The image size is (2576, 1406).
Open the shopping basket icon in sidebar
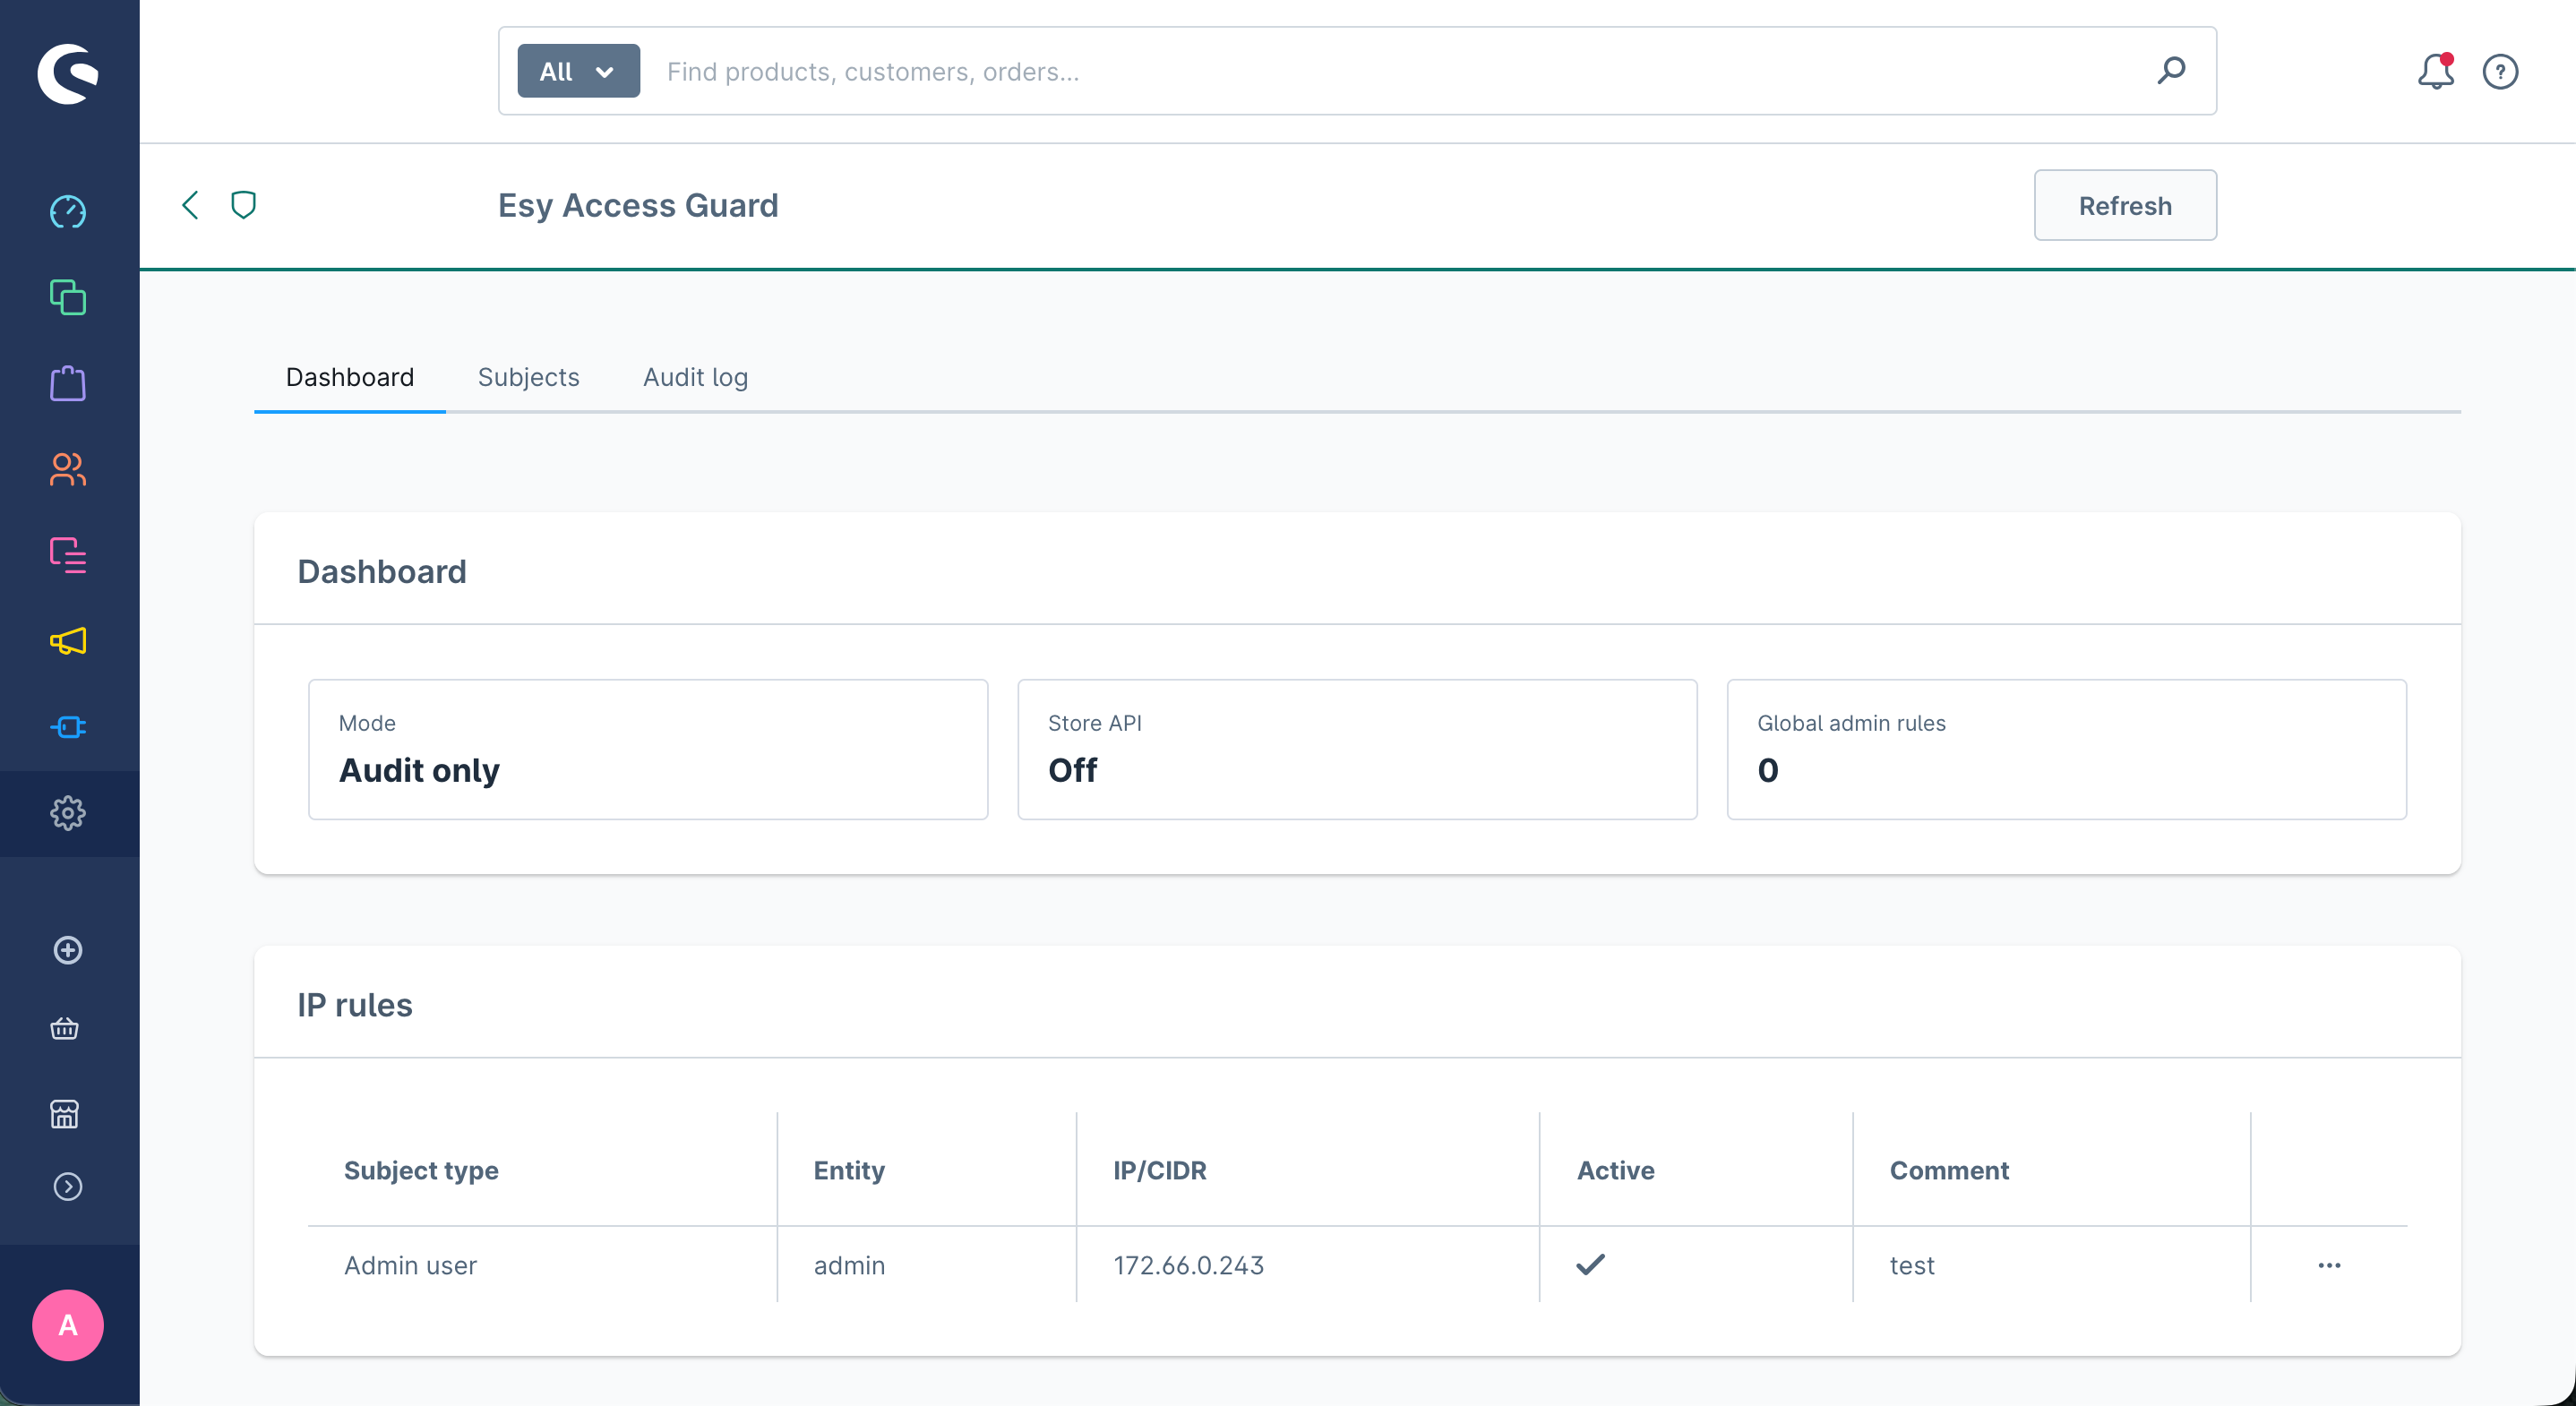[x=65, y=1029]
